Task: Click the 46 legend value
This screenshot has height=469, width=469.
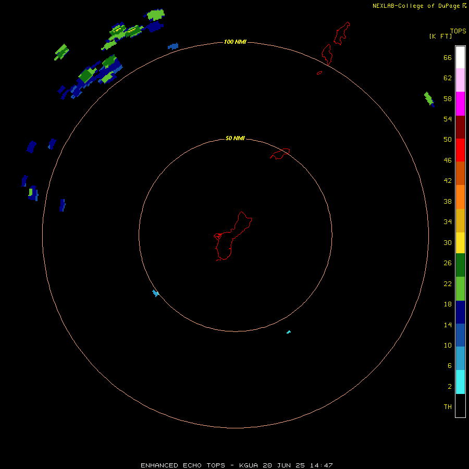Action: [448, 160]
